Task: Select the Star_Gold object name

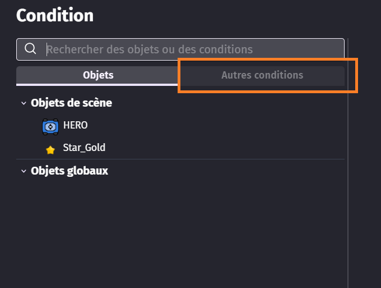Action: click(x=84, y=148)
